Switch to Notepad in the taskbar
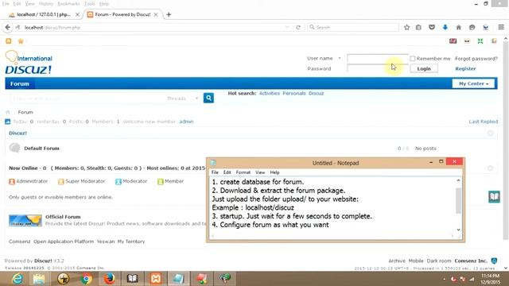Viewport: 509px width, 286px height. [x=178, y=279]
